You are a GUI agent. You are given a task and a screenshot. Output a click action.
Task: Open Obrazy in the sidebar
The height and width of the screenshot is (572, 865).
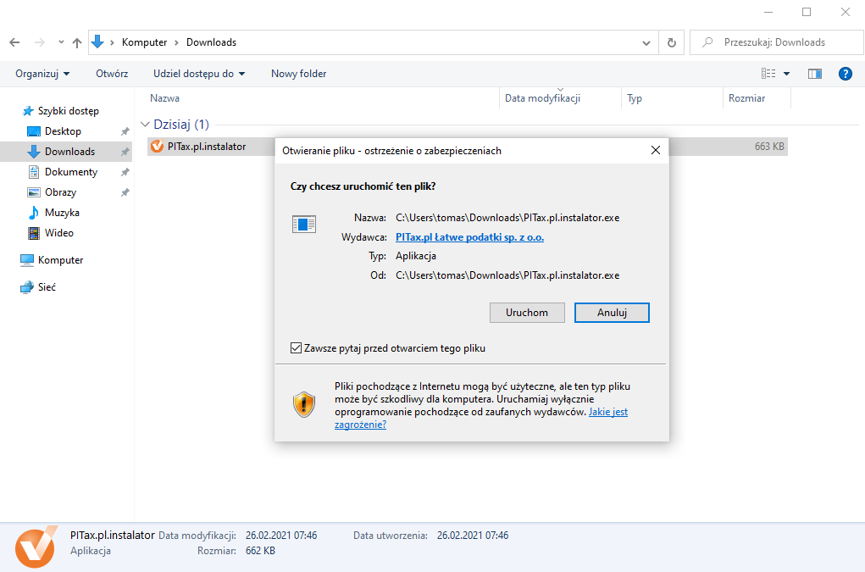(x=61, y=192)
